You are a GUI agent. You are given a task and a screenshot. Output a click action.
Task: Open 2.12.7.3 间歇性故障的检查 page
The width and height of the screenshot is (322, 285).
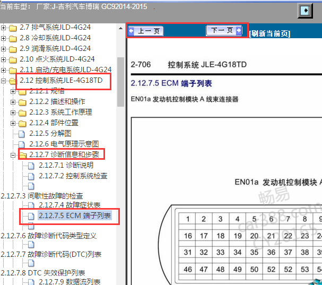[42, 196]
